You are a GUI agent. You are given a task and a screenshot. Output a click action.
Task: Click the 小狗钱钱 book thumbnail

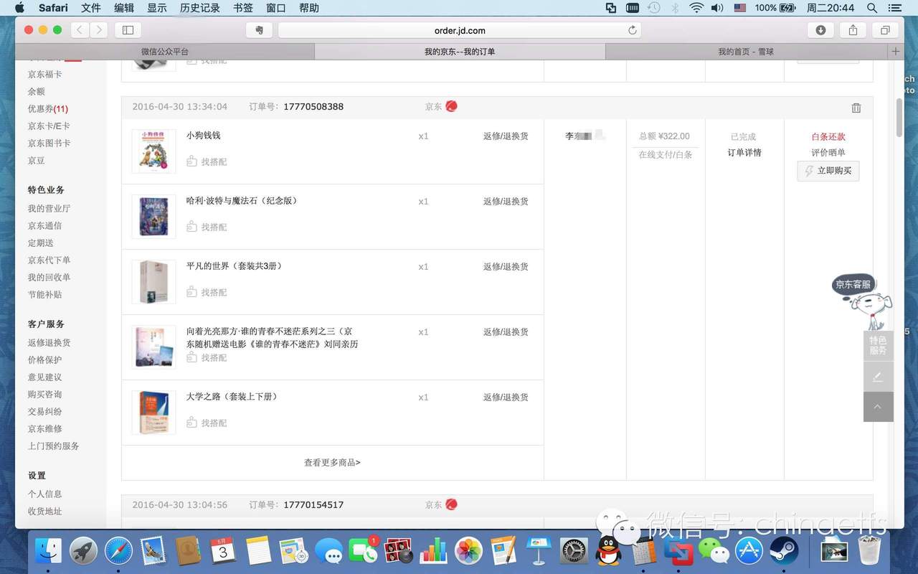153,151
